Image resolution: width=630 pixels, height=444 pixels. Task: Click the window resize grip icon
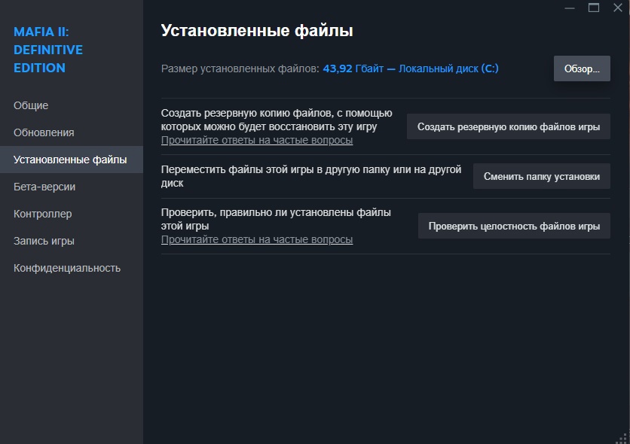[622, 438]
